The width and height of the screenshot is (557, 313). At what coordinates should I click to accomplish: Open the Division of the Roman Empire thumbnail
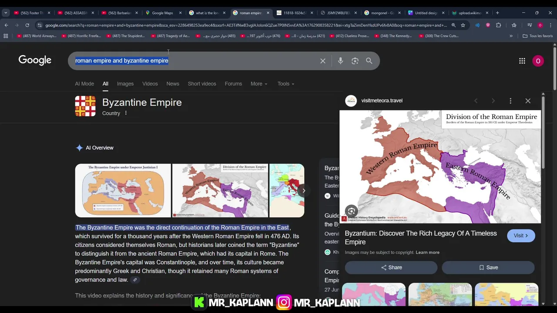[220, 190]
